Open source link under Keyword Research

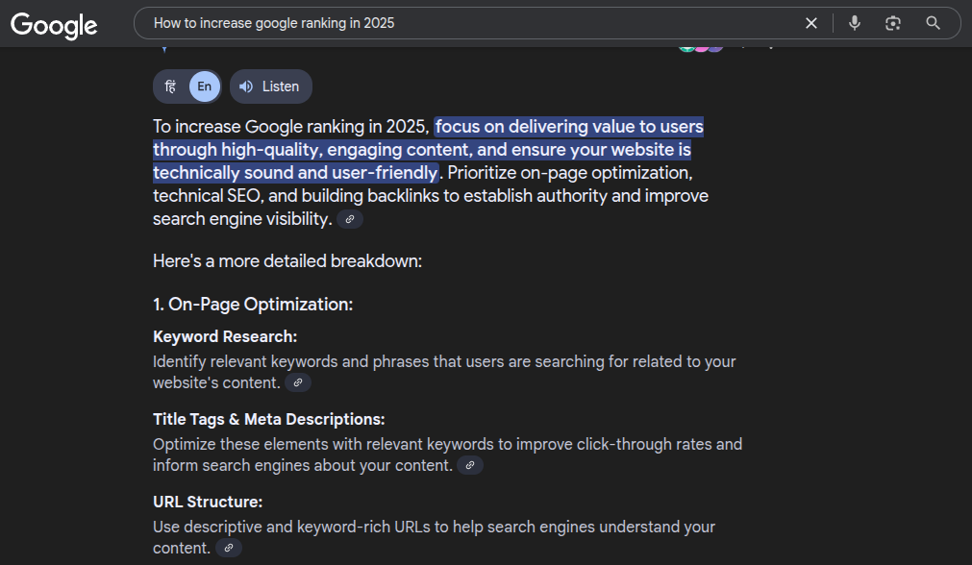click(298, 382)
